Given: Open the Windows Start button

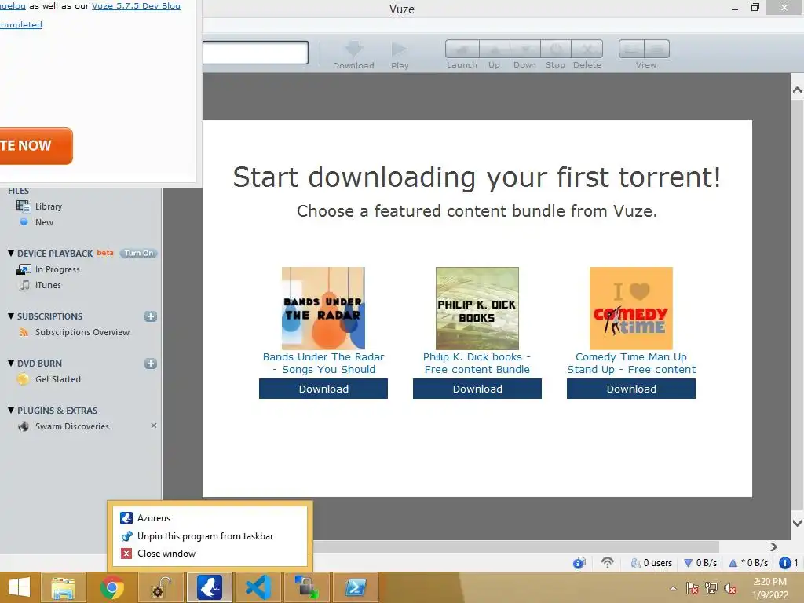Looking at the screenshot, I should [x=20, y=587].
